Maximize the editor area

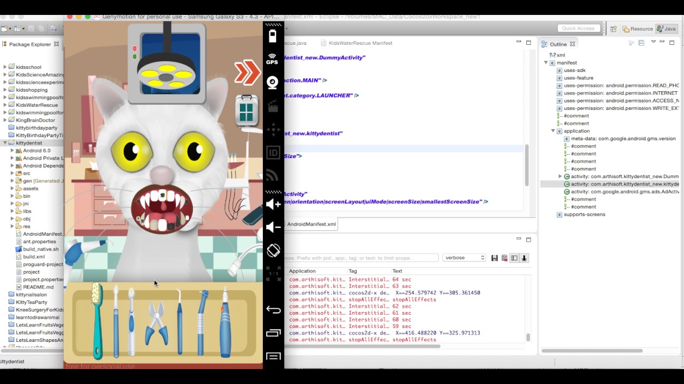click(528, 42)
